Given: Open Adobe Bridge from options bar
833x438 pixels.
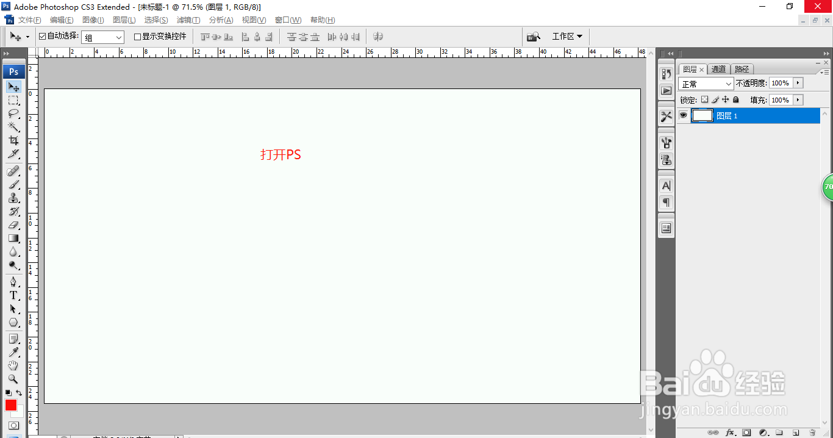Looking at the screenshot, I should coord(534,37).
